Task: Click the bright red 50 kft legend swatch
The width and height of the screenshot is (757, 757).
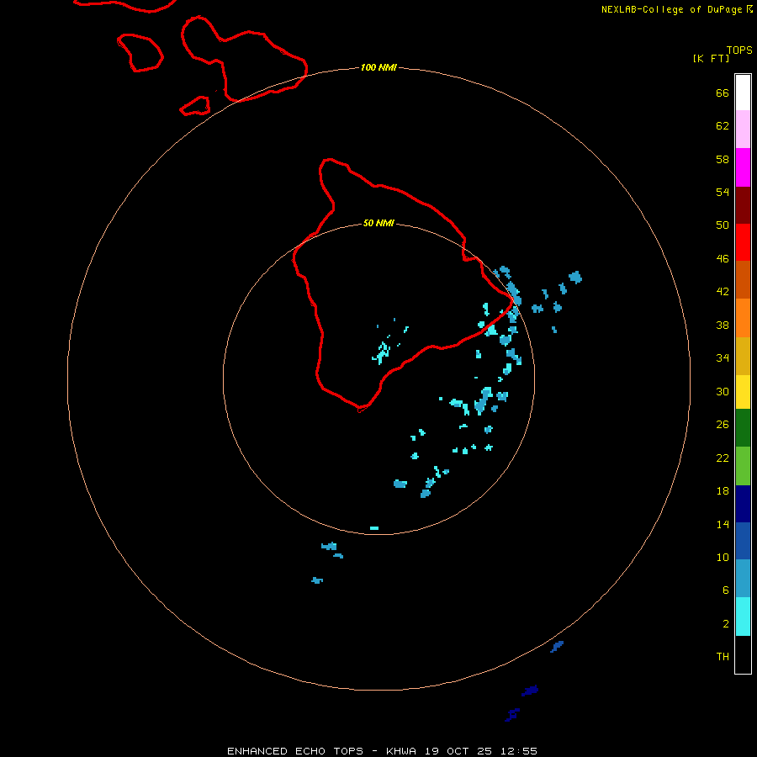Action: [743, 242]
